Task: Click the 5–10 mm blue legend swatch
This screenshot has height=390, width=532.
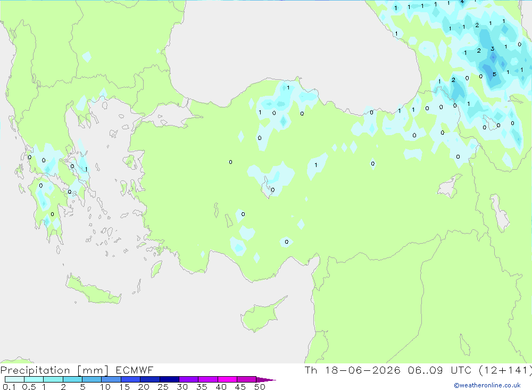Action: coord(92,379)
